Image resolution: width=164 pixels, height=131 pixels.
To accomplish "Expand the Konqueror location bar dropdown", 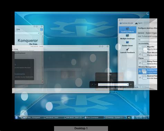I will click(x=39, y=33).
